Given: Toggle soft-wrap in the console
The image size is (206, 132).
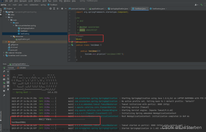Looking at the screenshot, I should point(8,79).
